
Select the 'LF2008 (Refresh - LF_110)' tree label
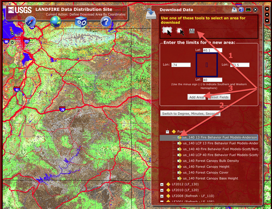(x=193, y=196)
